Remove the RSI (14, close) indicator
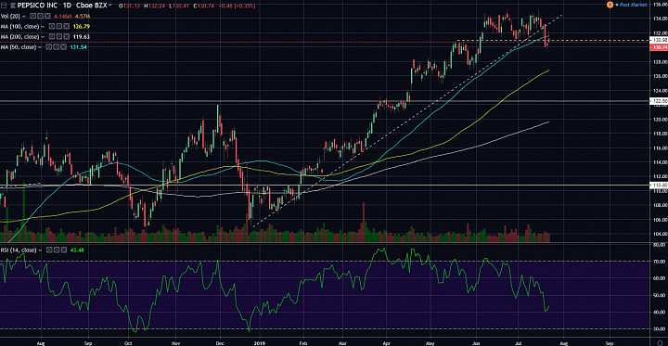Viewport: 668px width, 346px height. point(64,250)
